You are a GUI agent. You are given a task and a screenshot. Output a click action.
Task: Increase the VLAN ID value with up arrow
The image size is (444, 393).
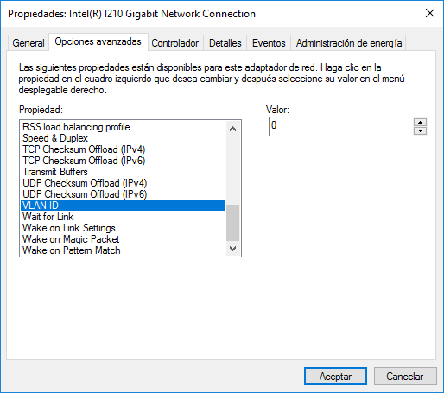pos(420,122)
